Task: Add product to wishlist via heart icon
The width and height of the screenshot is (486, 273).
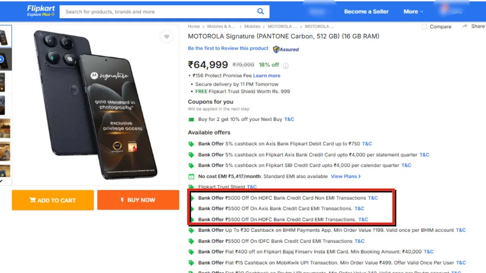Action: tap(167, 36)
